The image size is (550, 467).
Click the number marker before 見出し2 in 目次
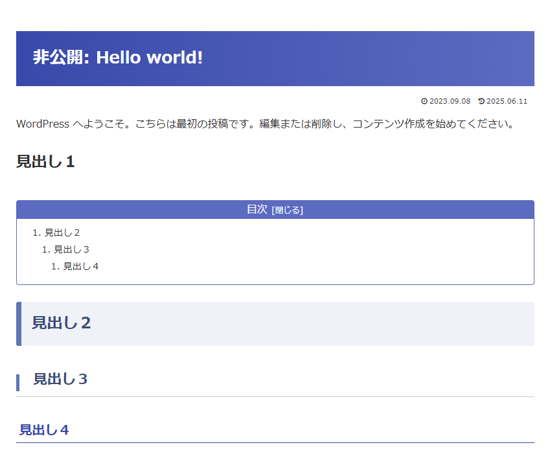coord(37,233)
